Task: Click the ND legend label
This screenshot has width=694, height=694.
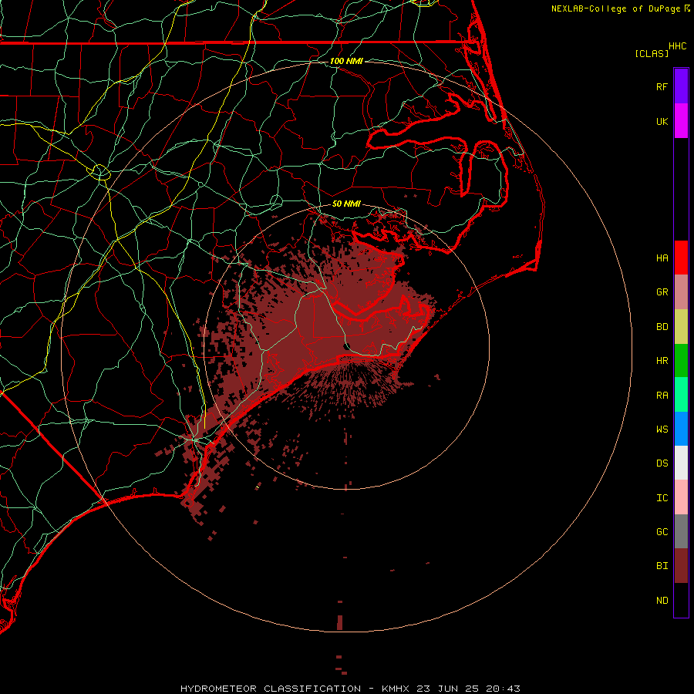Action: (x=662, y=601)
